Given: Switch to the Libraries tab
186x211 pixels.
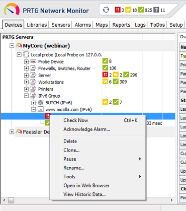Looking at the screenshot, I should pyautogui.click(x=37, y=25).
